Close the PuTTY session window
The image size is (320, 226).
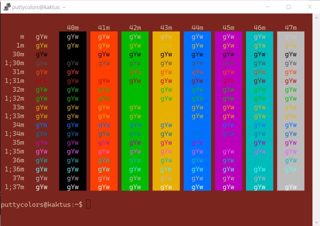(310, 7)
